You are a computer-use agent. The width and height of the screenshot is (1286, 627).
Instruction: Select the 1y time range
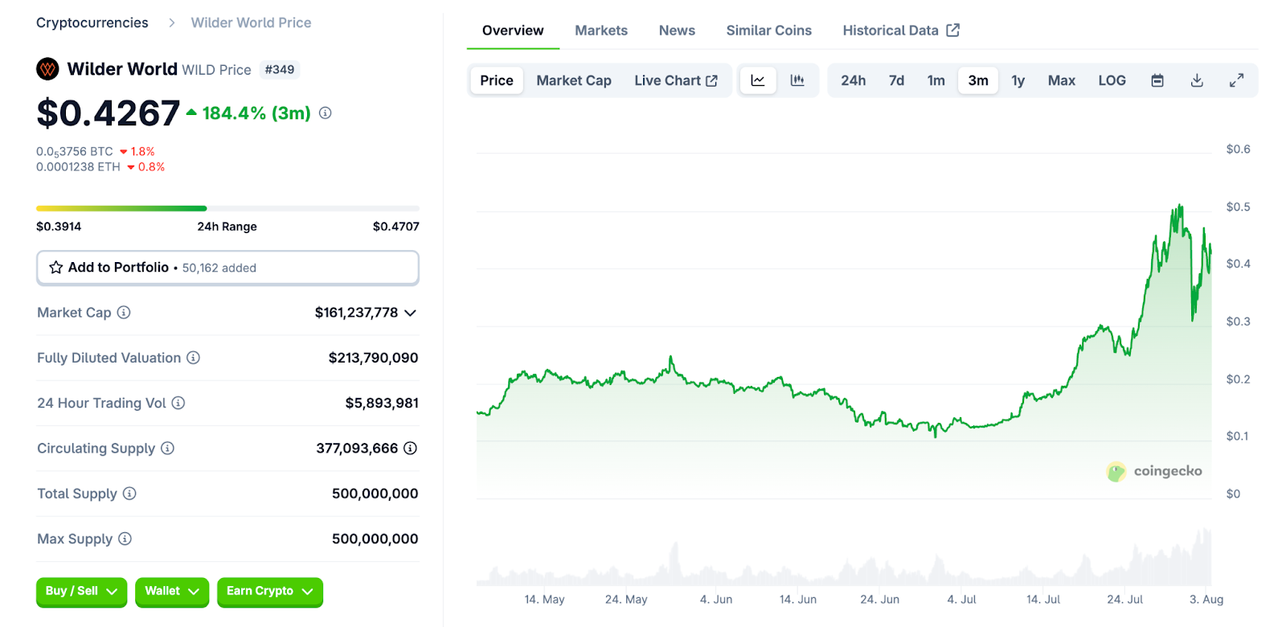[1018, 80]
